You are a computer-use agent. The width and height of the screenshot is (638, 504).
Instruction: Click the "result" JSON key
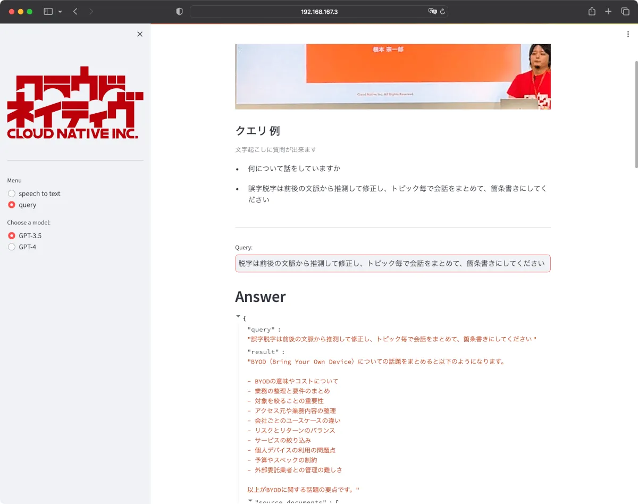pyautogui.click(x=263, y=352)
